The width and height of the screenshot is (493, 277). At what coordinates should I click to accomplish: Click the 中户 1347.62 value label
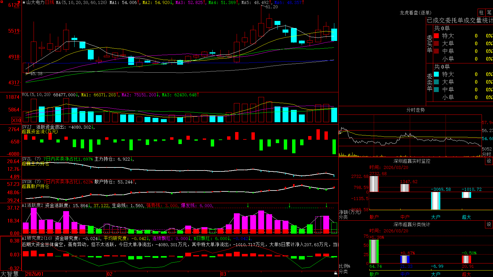click(x=409, y=182)
